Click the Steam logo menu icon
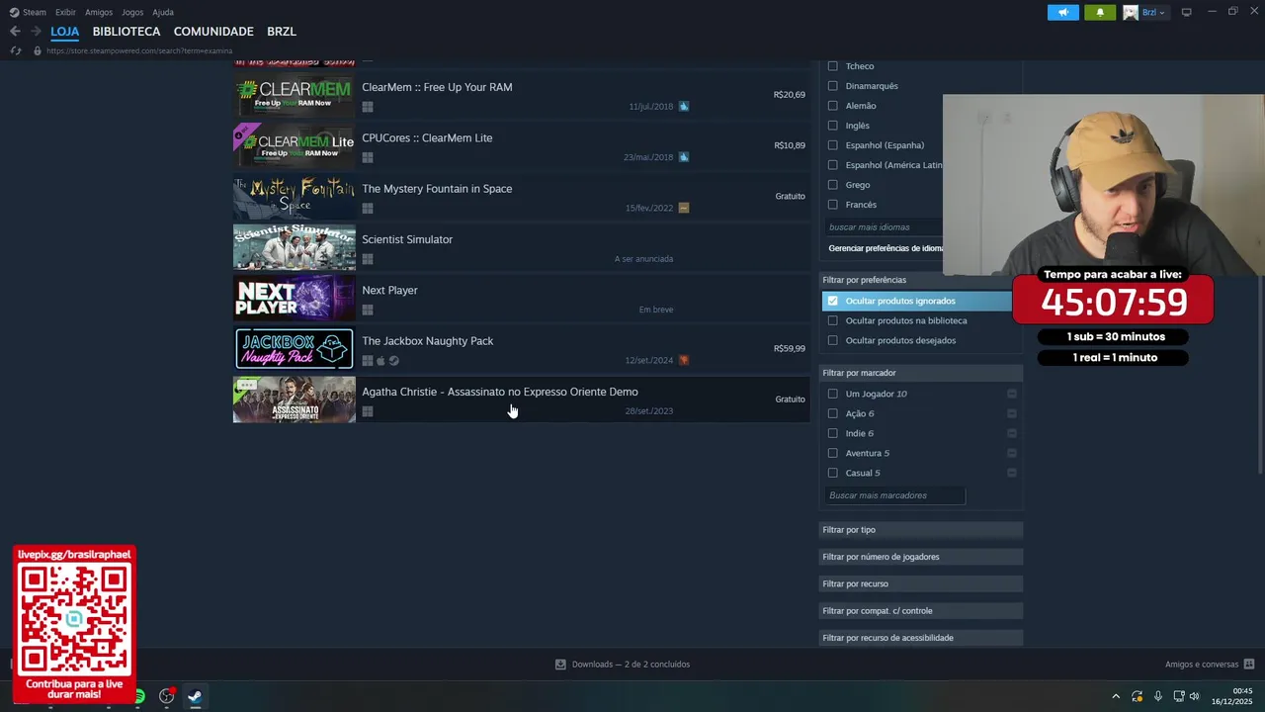Viewport: 1265px width, 712px height. 14,12
